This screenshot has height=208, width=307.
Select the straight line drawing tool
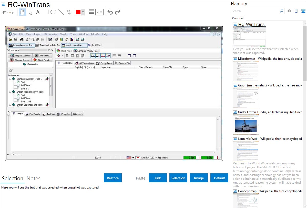[x=61, y=12]
